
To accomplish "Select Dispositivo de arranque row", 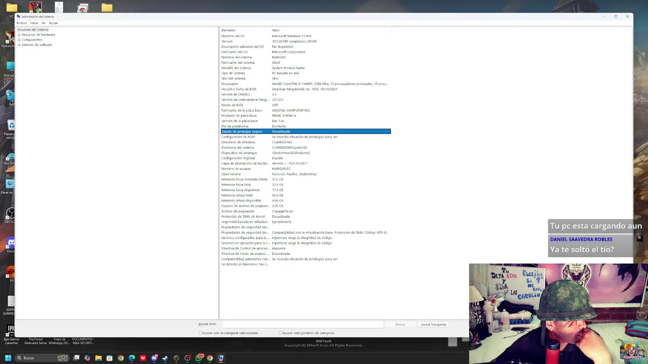I will pyautogui.click(x=306, y=153).
